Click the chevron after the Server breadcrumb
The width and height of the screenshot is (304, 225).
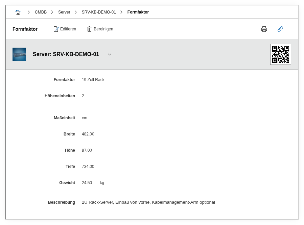(76, 12)
